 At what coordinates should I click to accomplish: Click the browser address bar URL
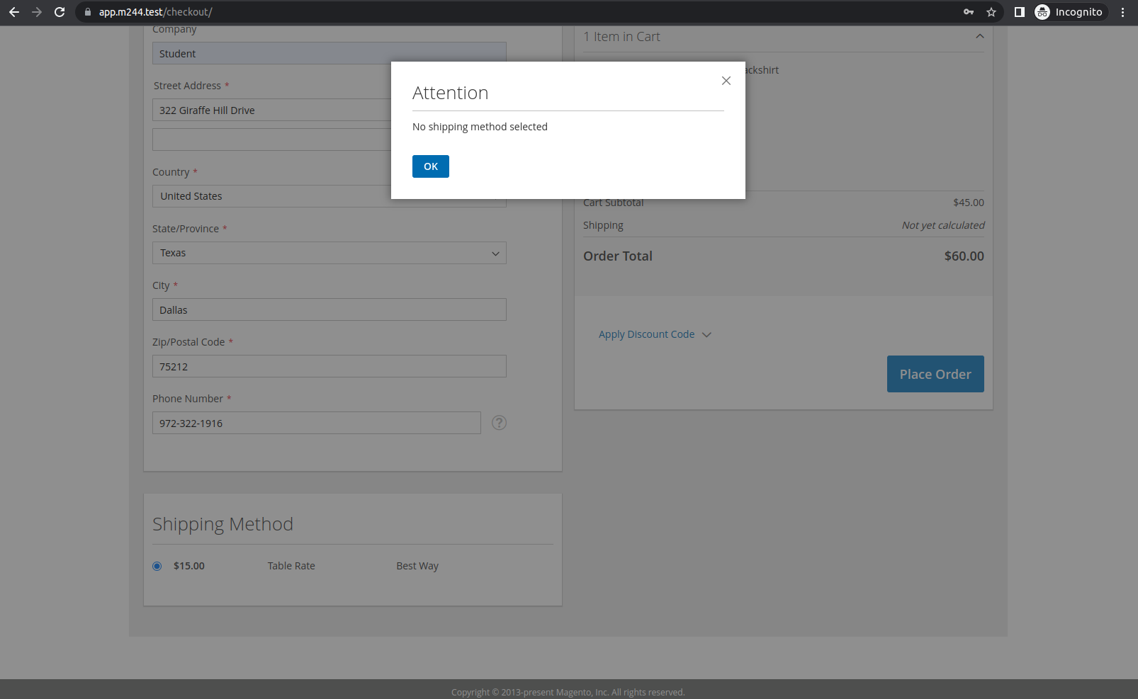coord(155,12)
